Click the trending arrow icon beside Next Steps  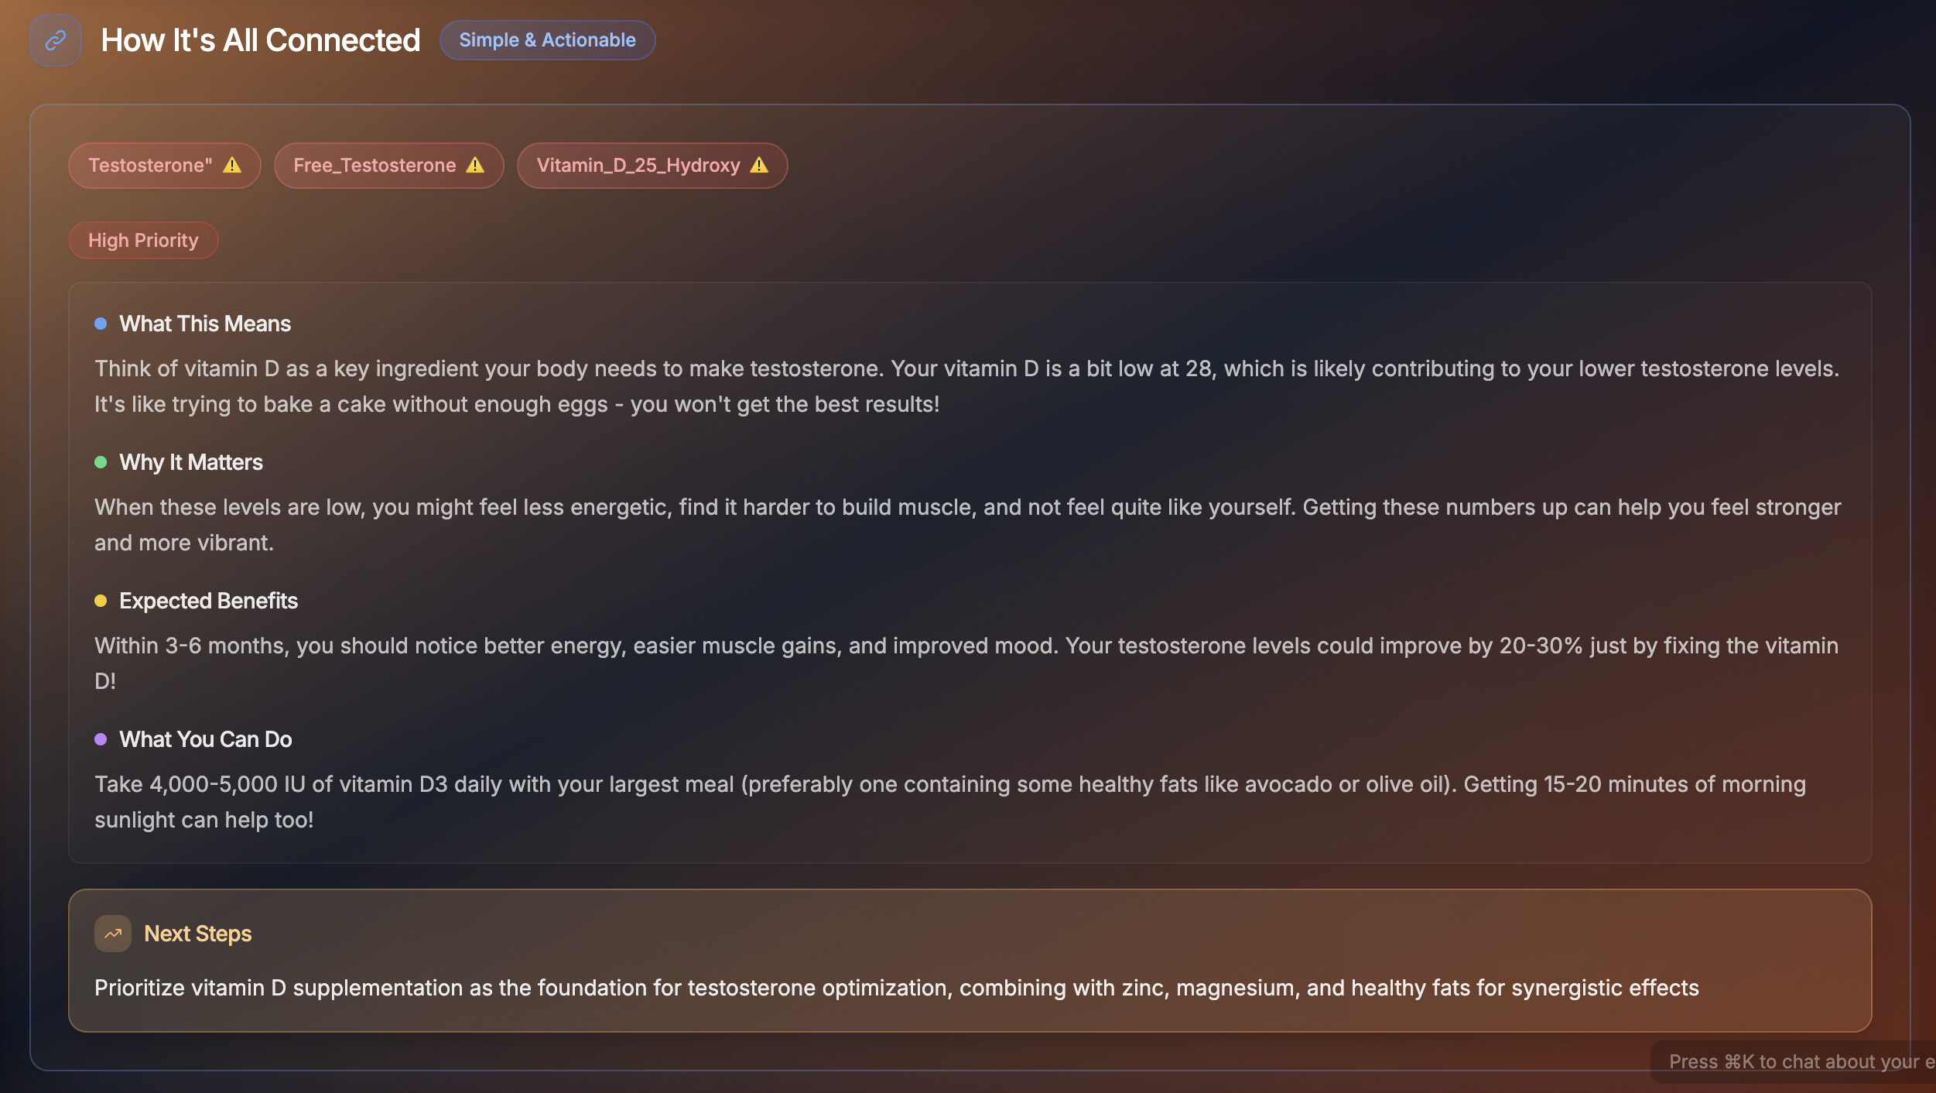tap(113, 934)
